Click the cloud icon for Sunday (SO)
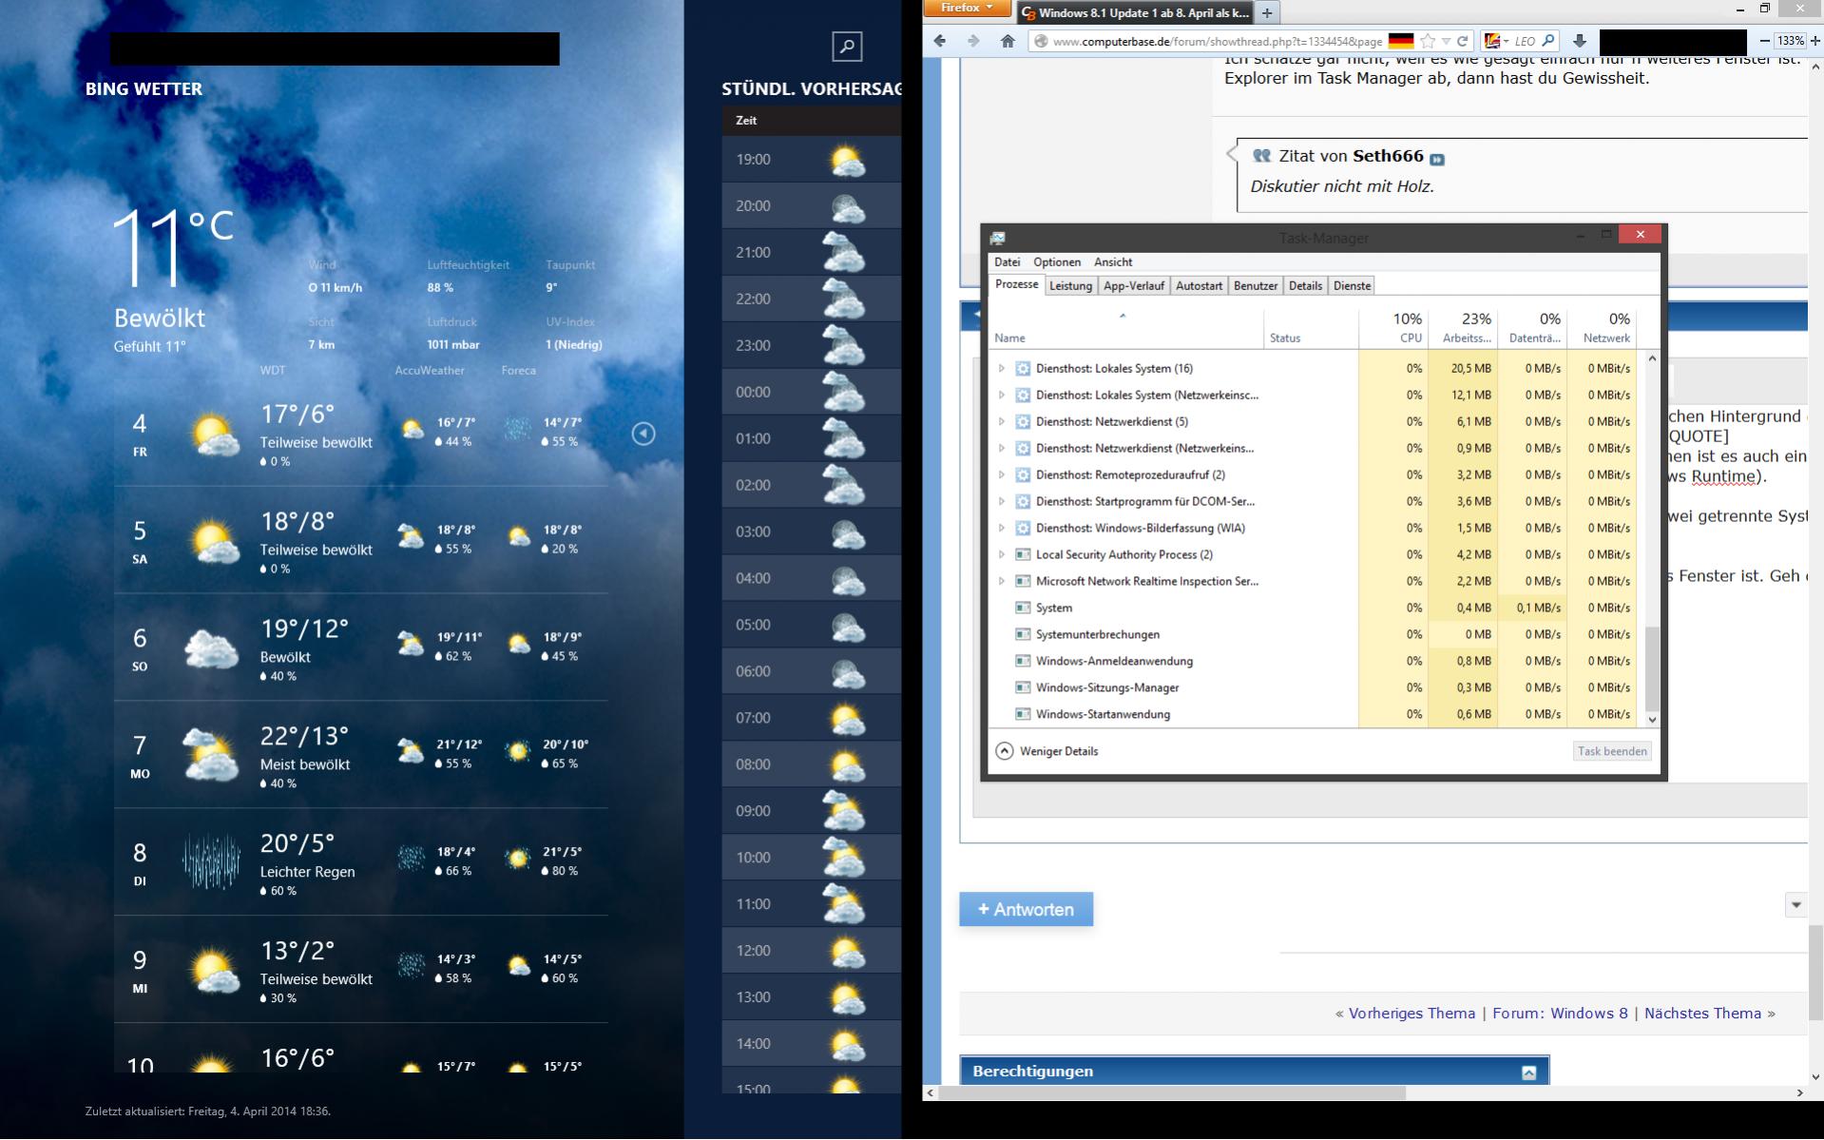The height and width of the screenshot is (1140, 1824). click(211, 648)
